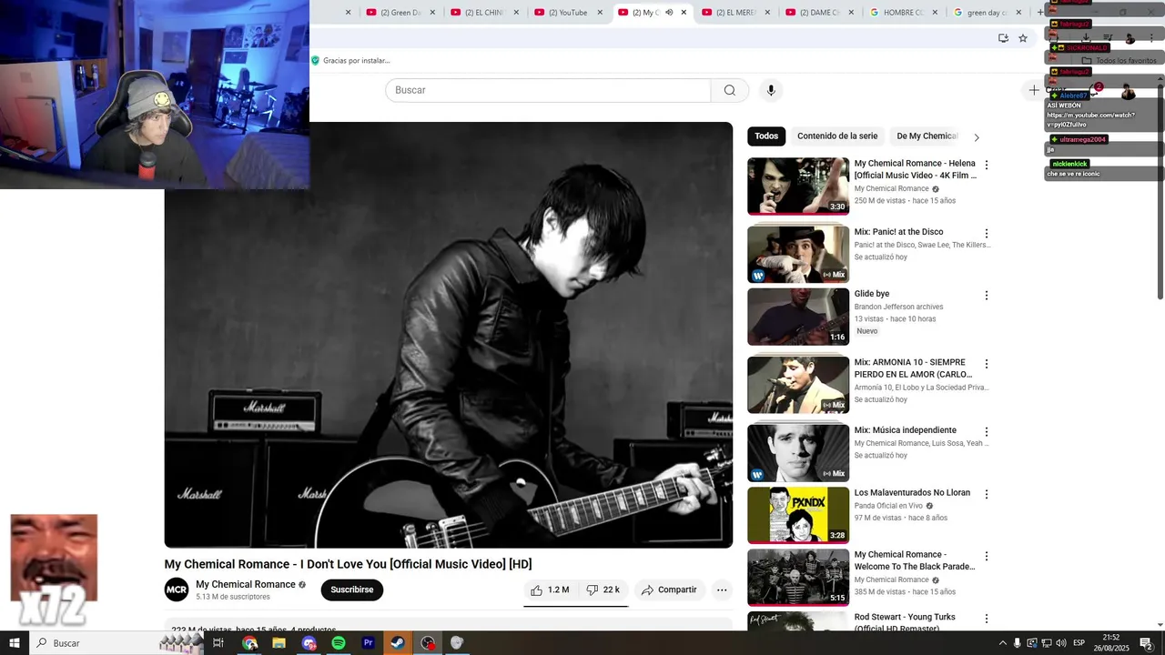1165x655 pixels.
Task: Click the install app icon in address bar
Action: pyautogui.click(x=1003, y=38)
